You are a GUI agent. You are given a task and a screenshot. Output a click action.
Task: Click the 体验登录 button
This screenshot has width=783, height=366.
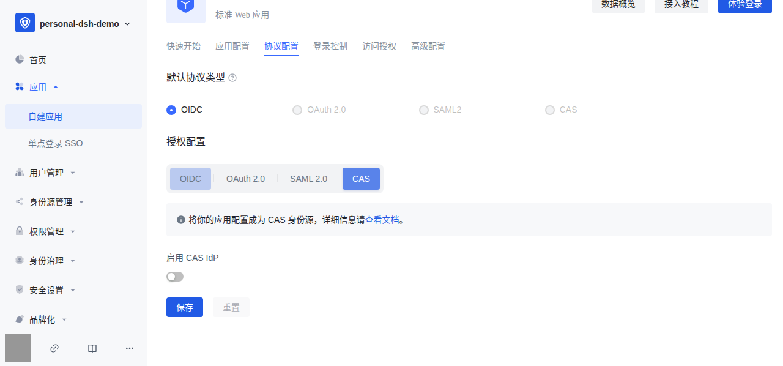[x=745, y=5]
